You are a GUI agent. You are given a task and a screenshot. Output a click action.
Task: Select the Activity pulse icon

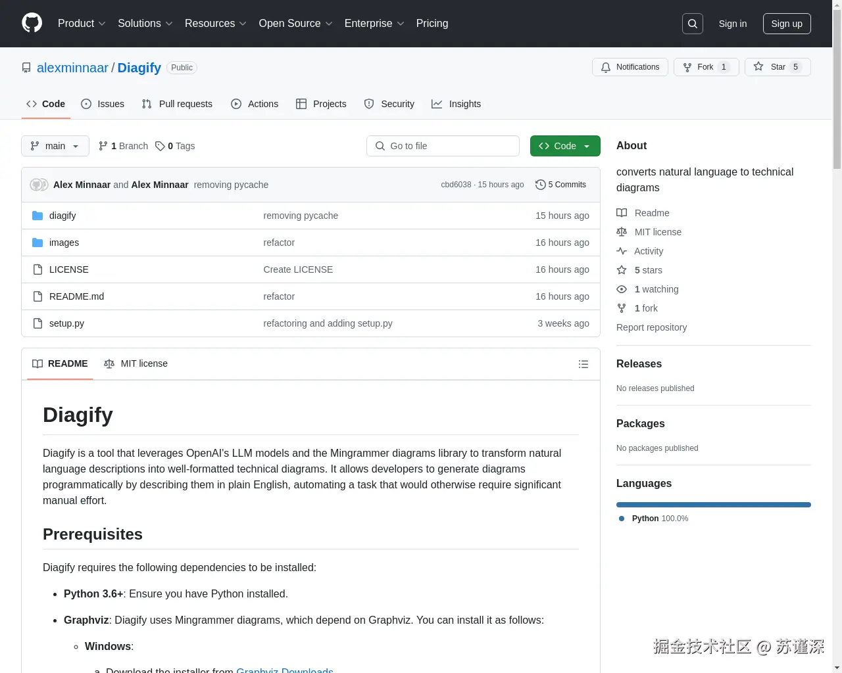622,250
